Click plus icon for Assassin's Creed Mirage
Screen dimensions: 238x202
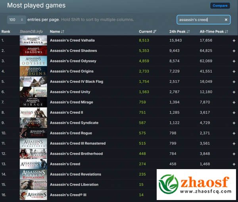pyautogui.click(x=234, y=102)
